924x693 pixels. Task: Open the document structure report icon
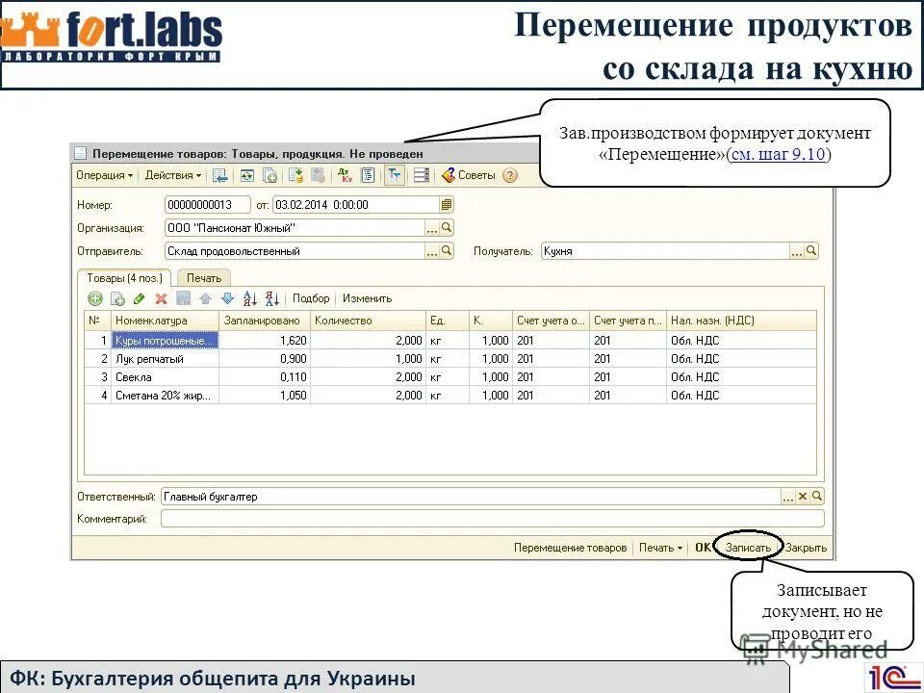pyautogui.click(x=369, y=175)
